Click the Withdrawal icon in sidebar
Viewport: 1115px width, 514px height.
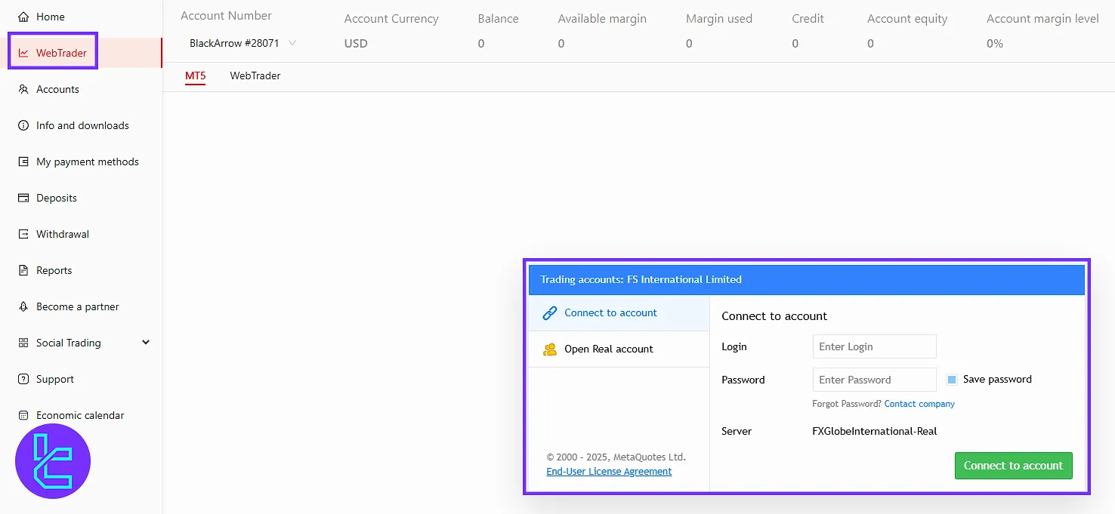pos(23,234)
